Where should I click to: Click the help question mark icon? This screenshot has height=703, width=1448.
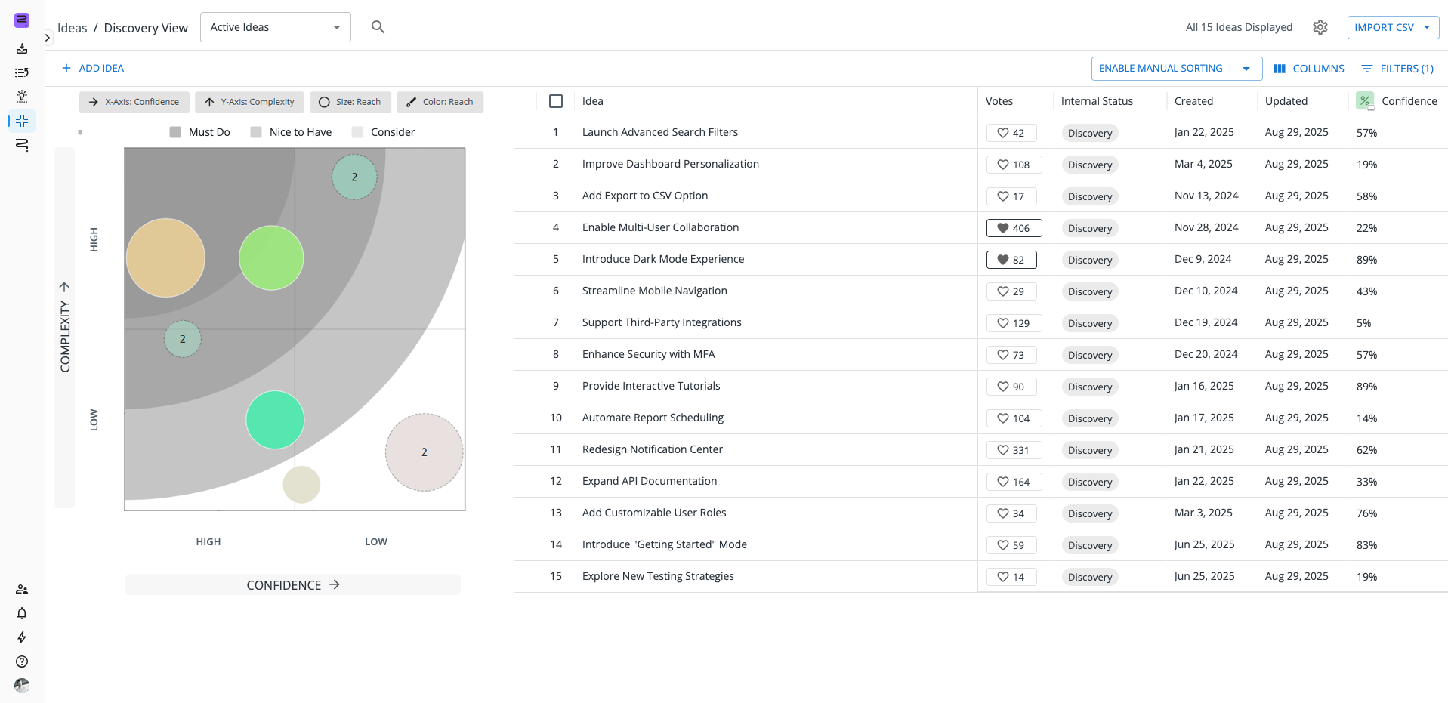22,661
